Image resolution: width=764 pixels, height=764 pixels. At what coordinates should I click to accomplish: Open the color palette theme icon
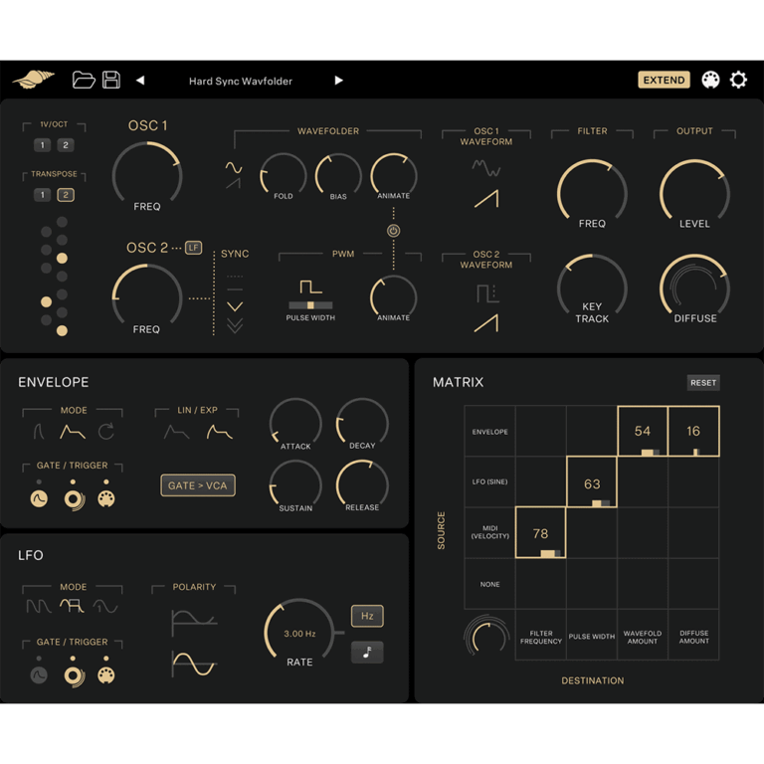pos(710,81)
